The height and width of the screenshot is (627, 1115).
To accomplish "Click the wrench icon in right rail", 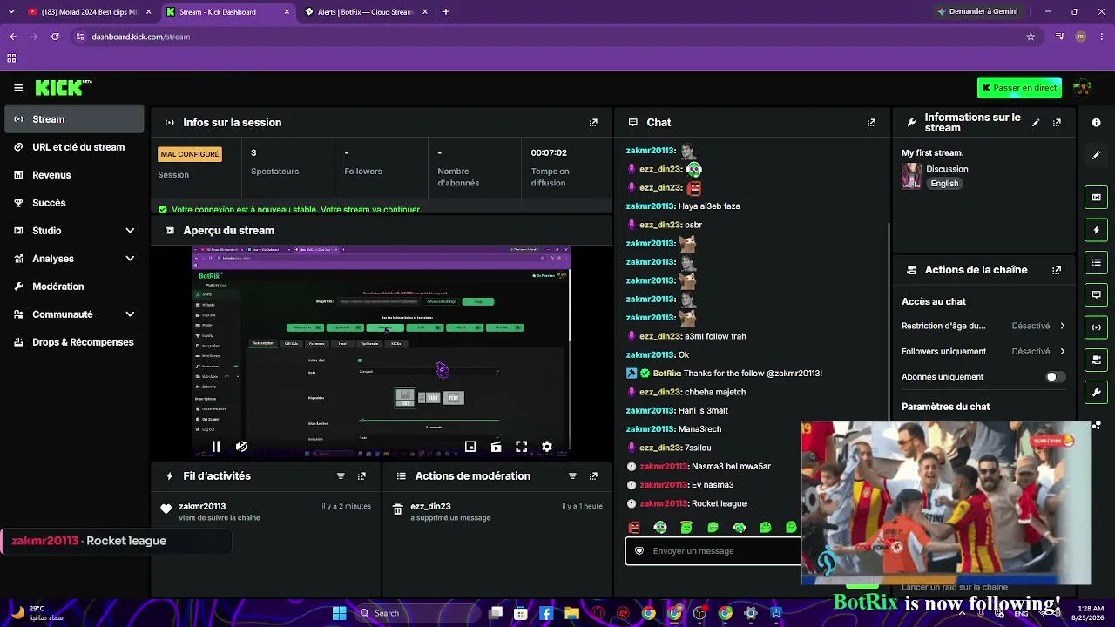I will coord(1097,392).
